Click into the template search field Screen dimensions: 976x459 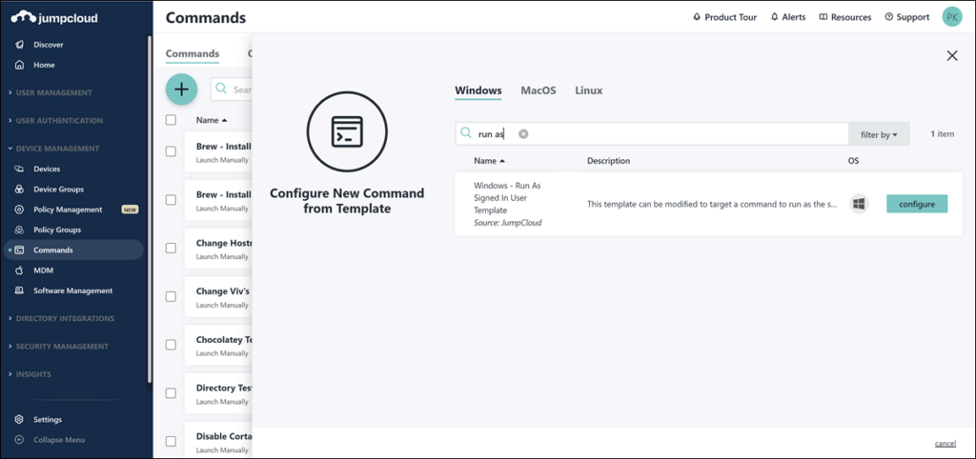point(667,134)
